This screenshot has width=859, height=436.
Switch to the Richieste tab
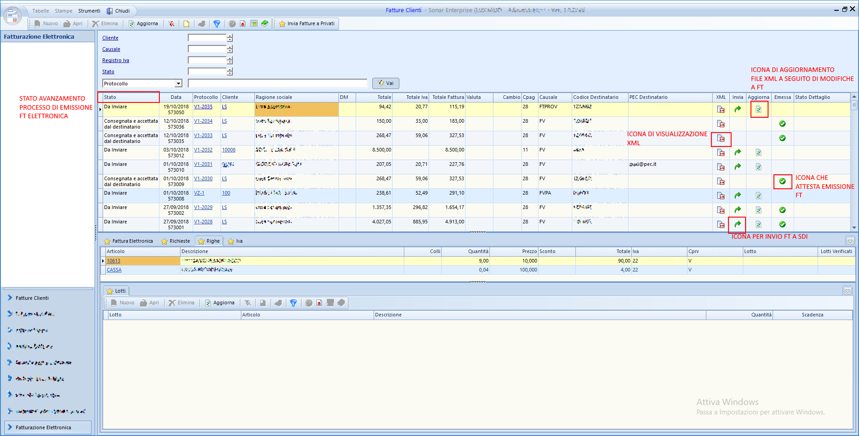coord(176,241)
